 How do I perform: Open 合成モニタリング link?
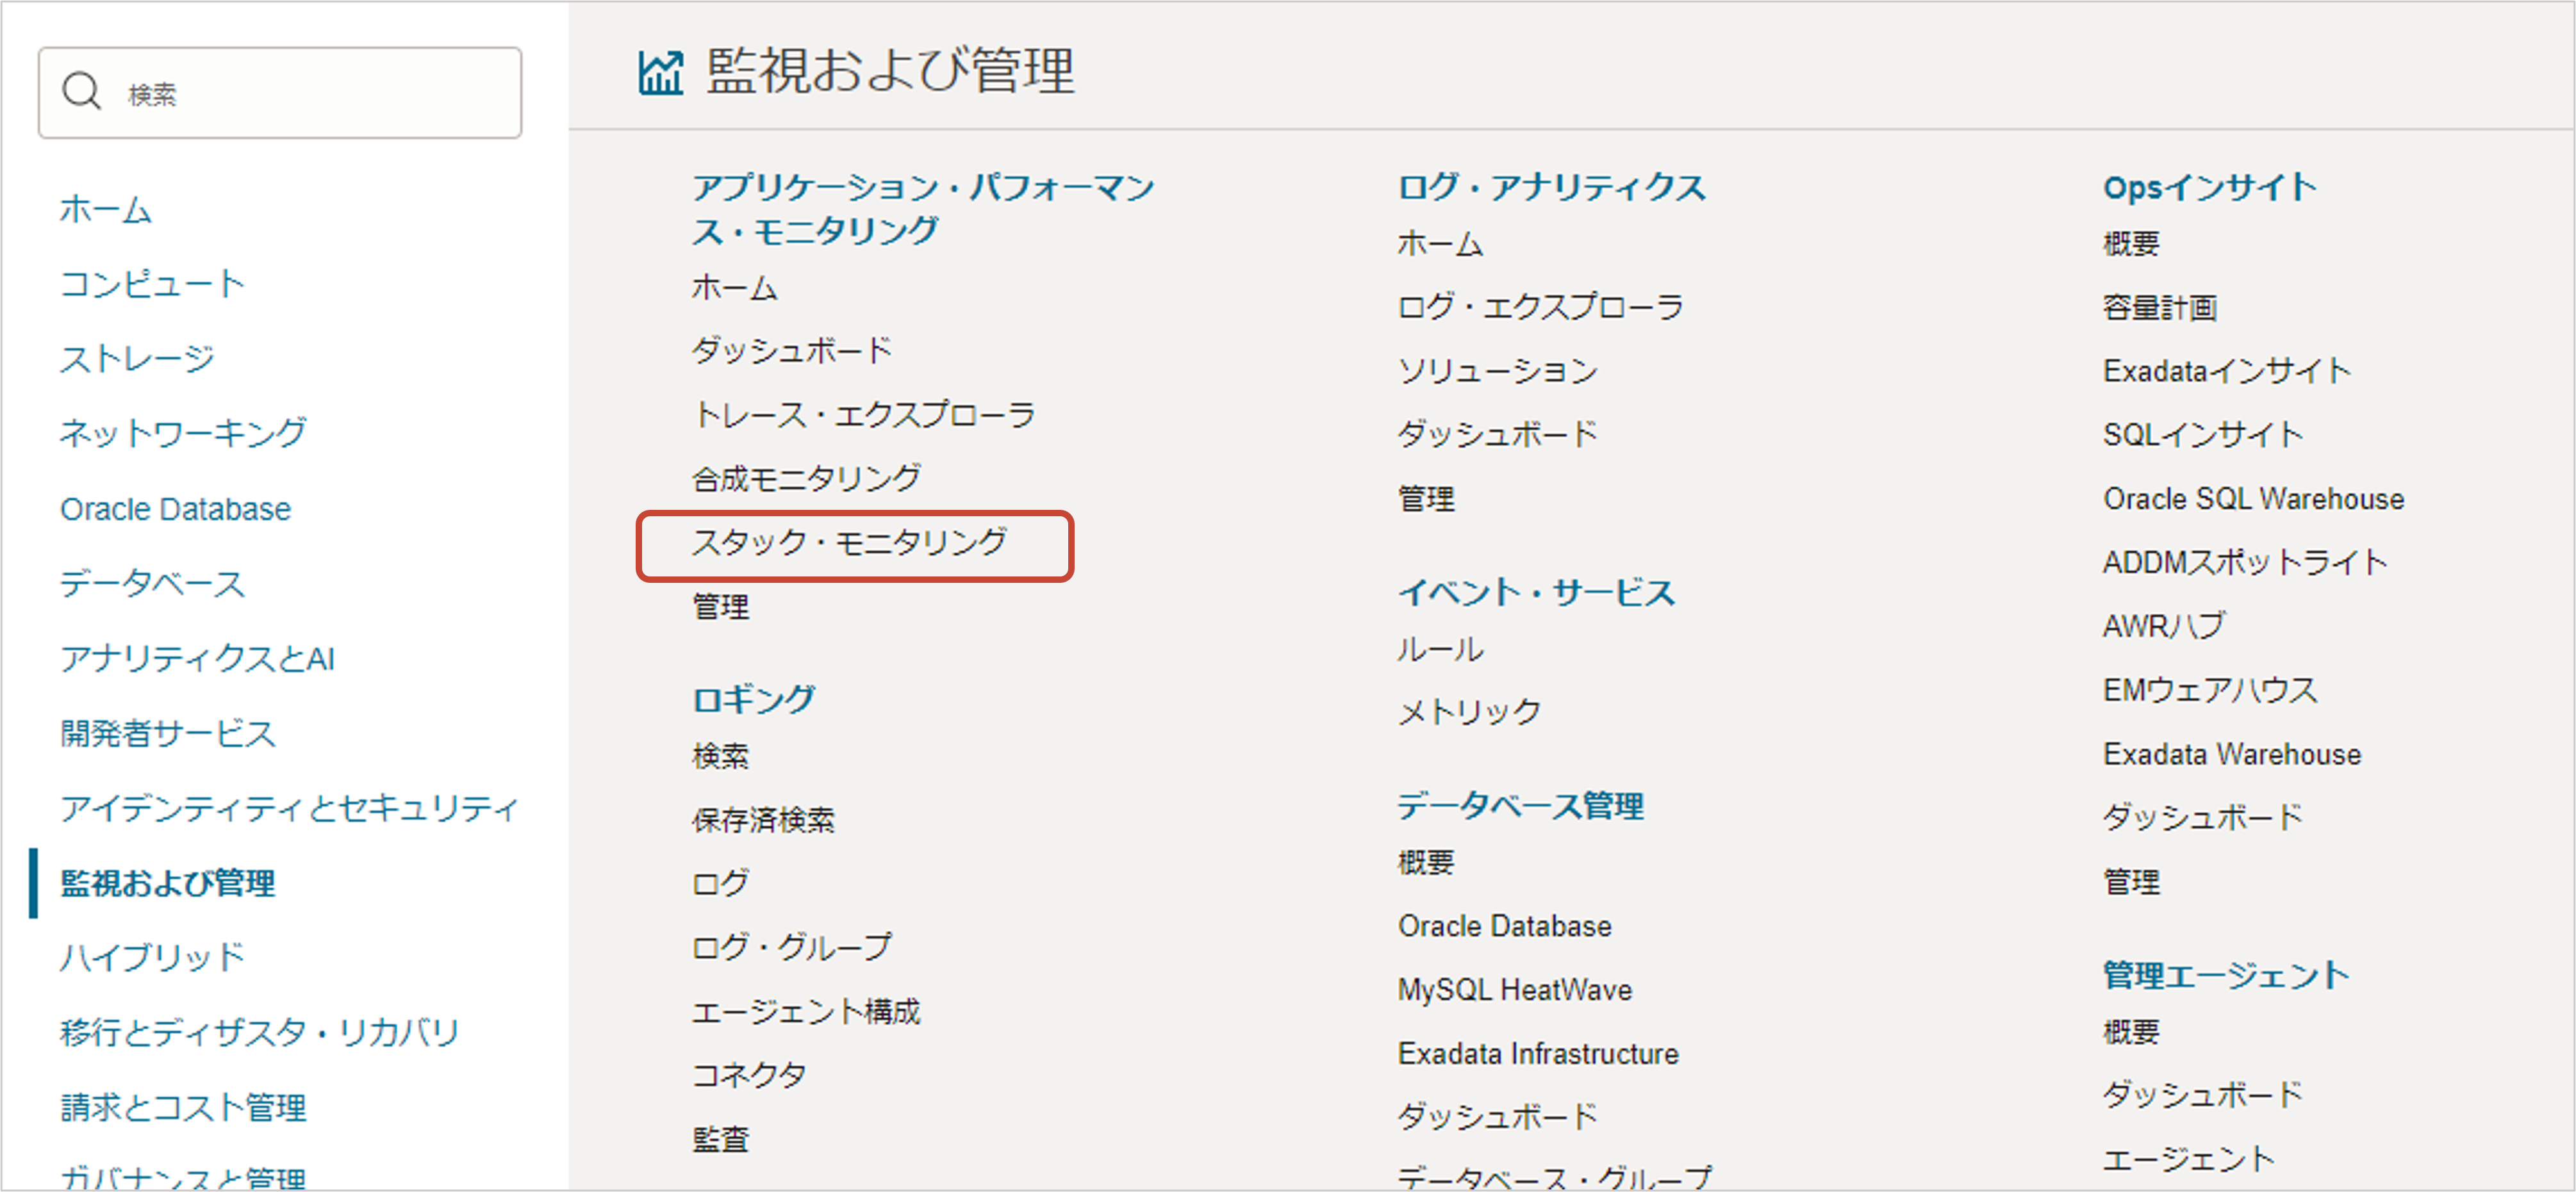pos(806,480)
